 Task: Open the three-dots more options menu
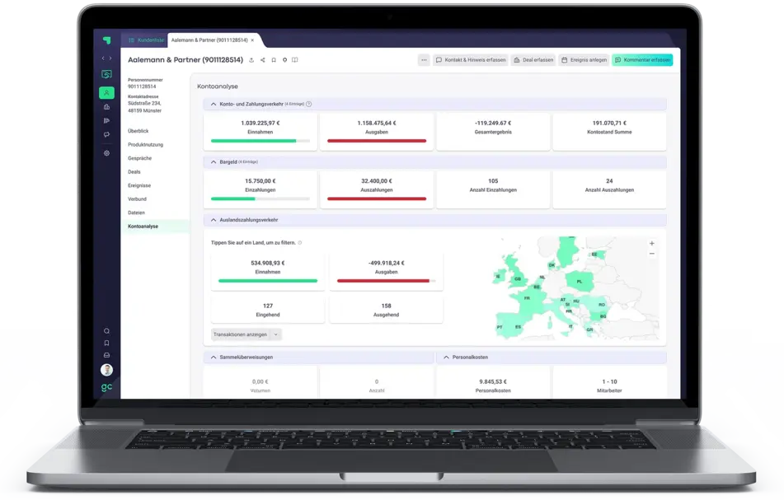pos(424,60)
